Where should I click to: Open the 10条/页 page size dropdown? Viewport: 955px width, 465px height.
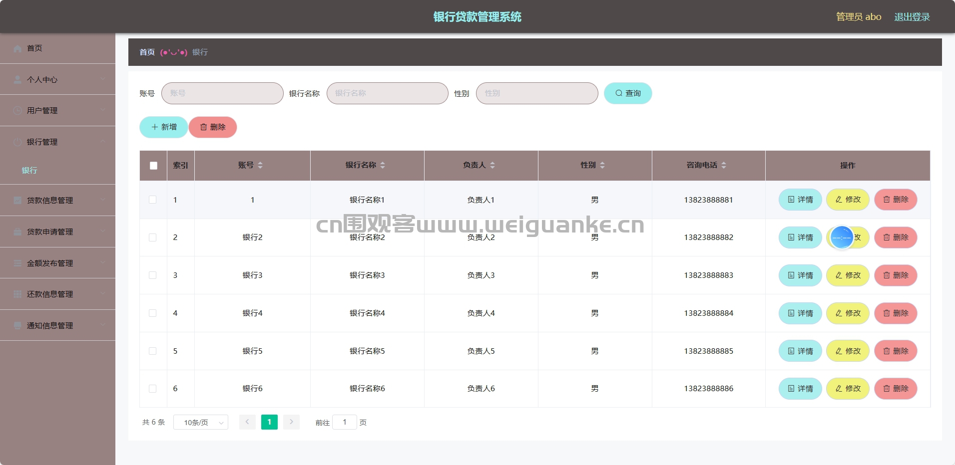(x=201, y=422)
